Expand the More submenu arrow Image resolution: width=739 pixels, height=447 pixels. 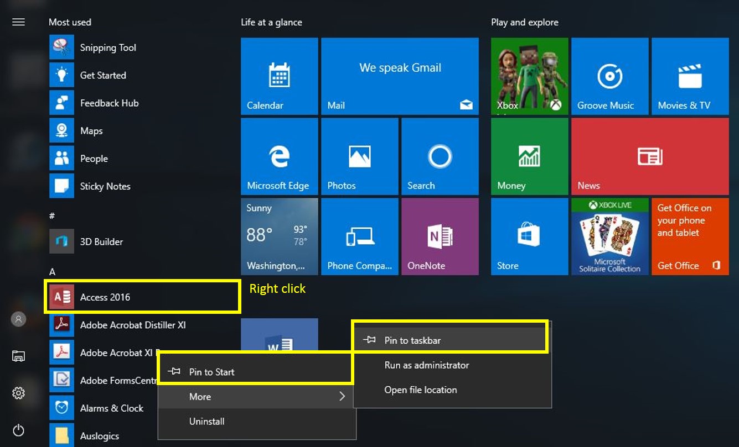tap(342, 397)
